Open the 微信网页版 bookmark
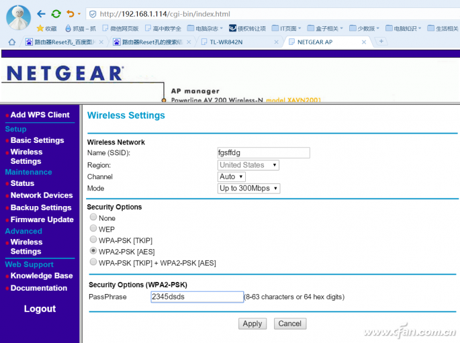Image resolution: width=460 pixels, height=343 pixels. pos(121,28)
